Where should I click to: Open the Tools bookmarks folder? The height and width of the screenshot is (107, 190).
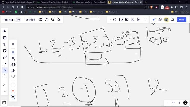pyautogui.click(x=63, y=12)
